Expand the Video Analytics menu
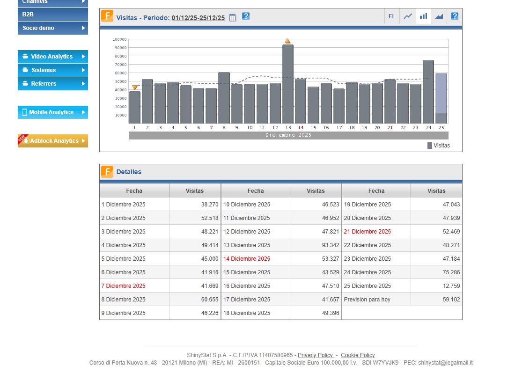The image size is (515, 381). tap(52, 57)
